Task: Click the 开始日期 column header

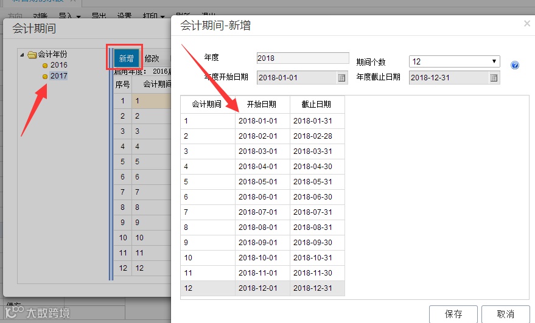Action: click(262, 105)
